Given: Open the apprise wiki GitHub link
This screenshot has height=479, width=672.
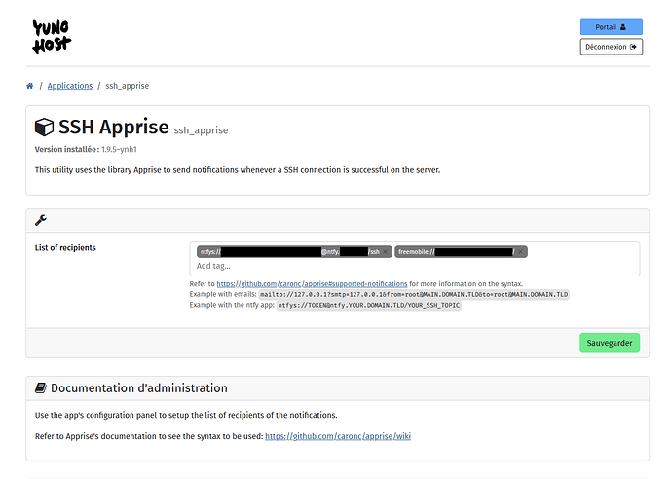Looking at the screenshot, I should pos(338,436).
